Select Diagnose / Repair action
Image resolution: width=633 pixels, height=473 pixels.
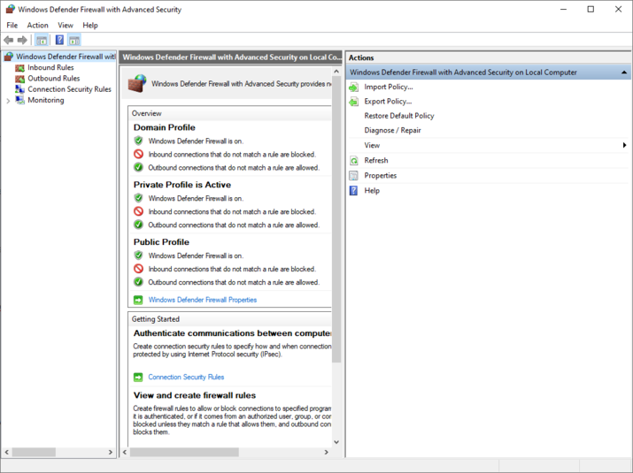pyautogui.click(x=392, y=131)
